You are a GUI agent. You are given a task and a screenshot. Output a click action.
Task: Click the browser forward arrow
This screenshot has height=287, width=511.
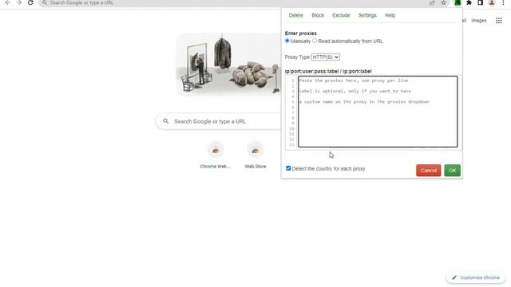pos(19,2)
